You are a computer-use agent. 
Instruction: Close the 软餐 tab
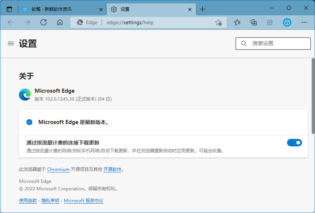coord(101,9)
